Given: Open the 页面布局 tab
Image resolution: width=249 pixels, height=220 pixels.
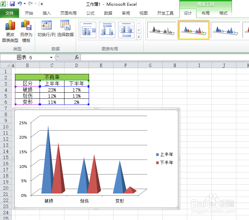Looking at the screenshot, I should tap(69, 13).
